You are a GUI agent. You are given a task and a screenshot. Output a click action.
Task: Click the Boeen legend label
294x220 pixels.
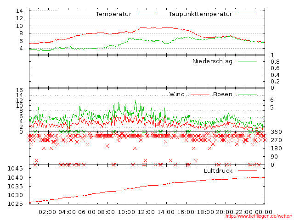click(223, 94)
